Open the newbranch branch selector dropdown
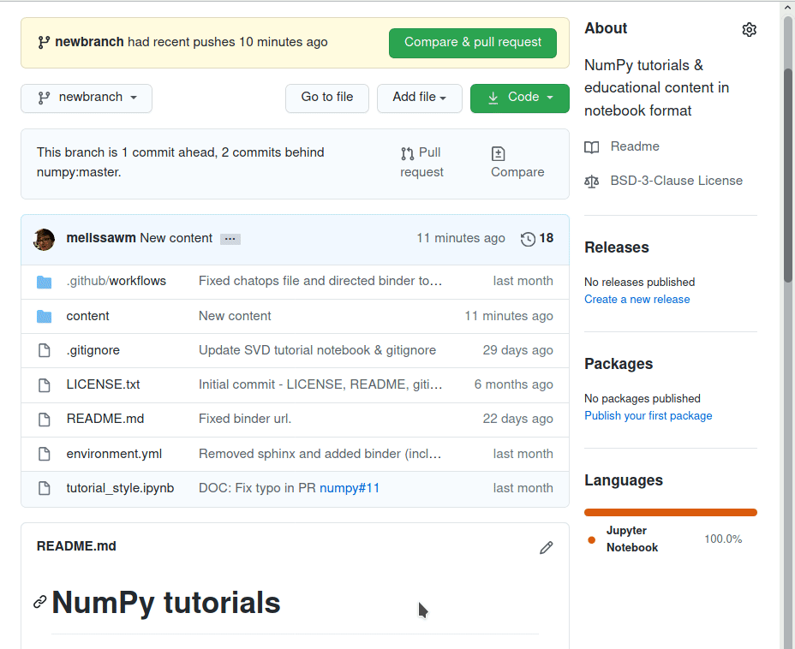Screen dimensions: 795x649 coord(87,98)
